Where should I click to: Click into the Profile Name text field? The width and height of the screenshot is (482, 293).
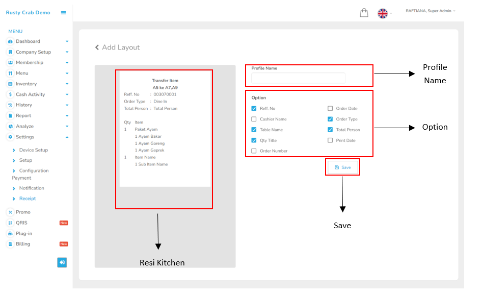point(298,78)
